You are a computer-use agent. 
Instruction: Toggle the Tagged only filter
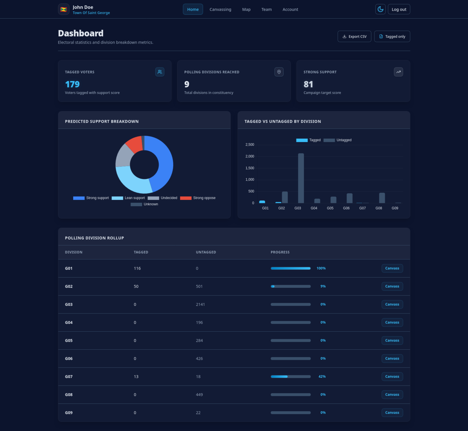coord(392,37)
